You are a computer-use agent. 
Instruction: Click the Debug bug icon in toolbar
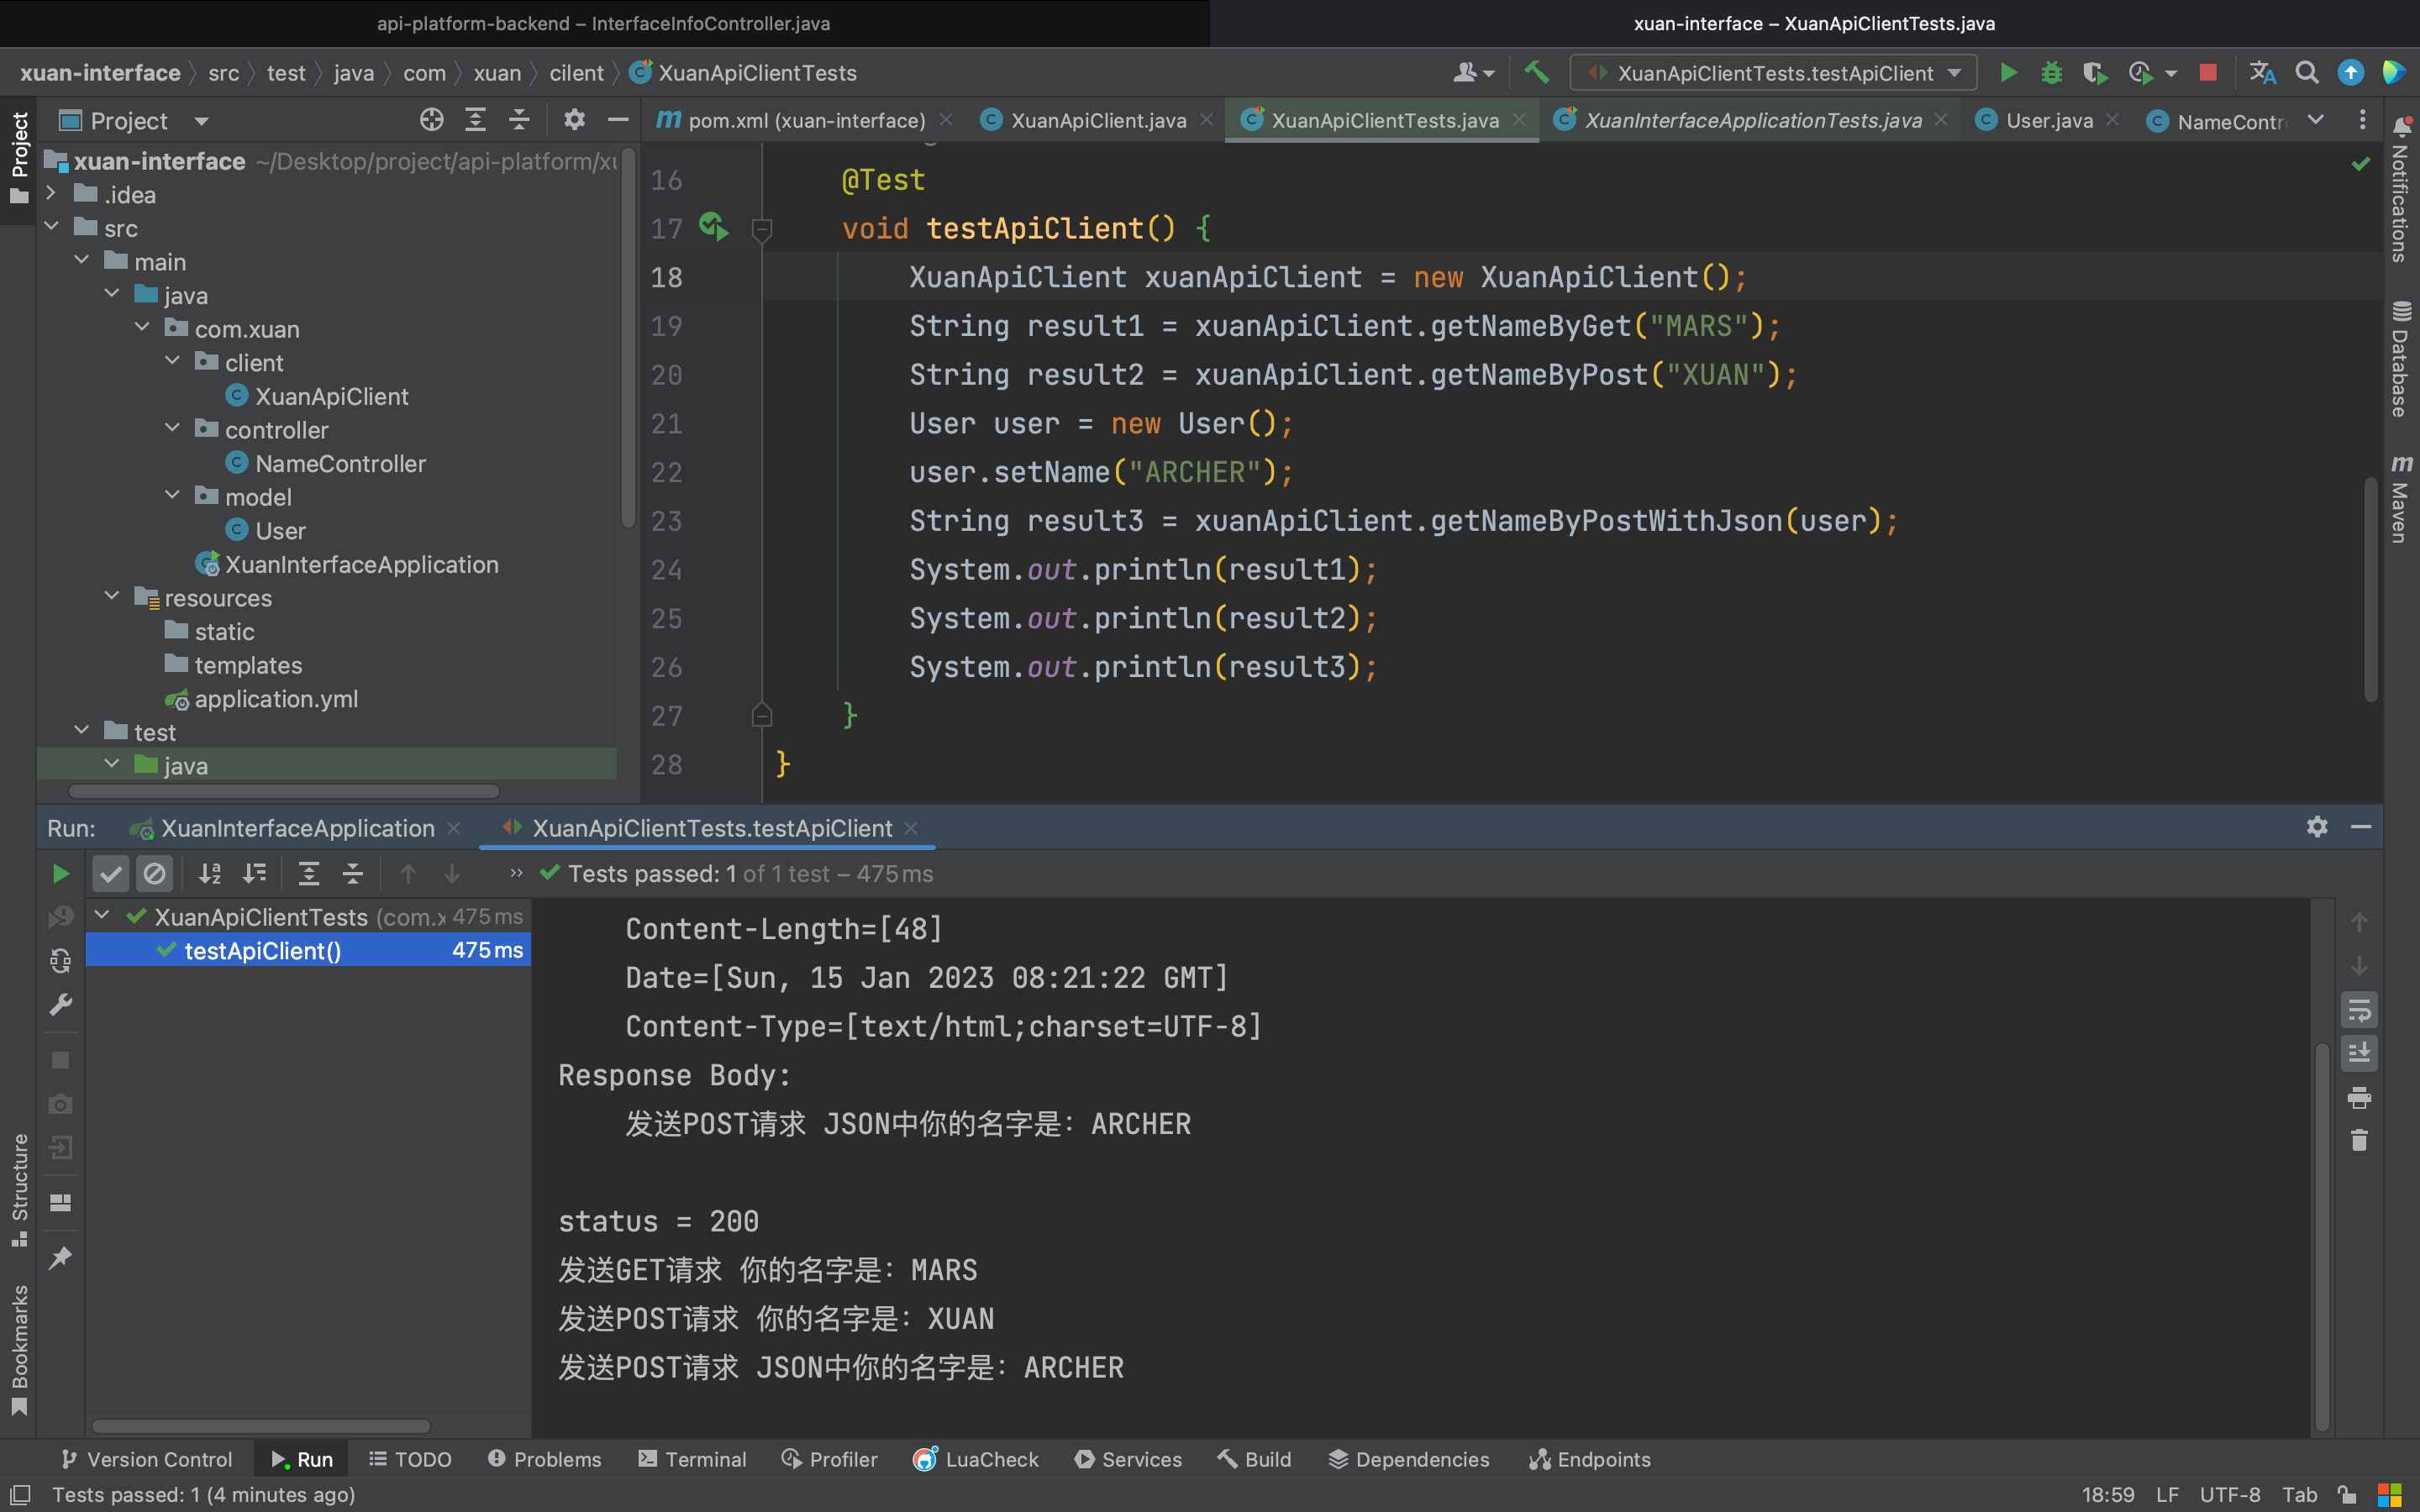[x=2051, y=73]
